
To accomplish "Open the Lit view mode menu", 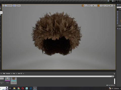I will (x=15, y=5).
